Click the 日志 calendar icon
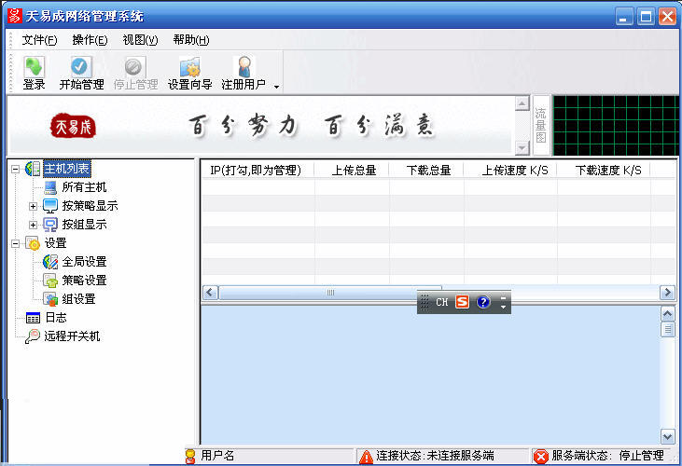 tap(33, 318)
